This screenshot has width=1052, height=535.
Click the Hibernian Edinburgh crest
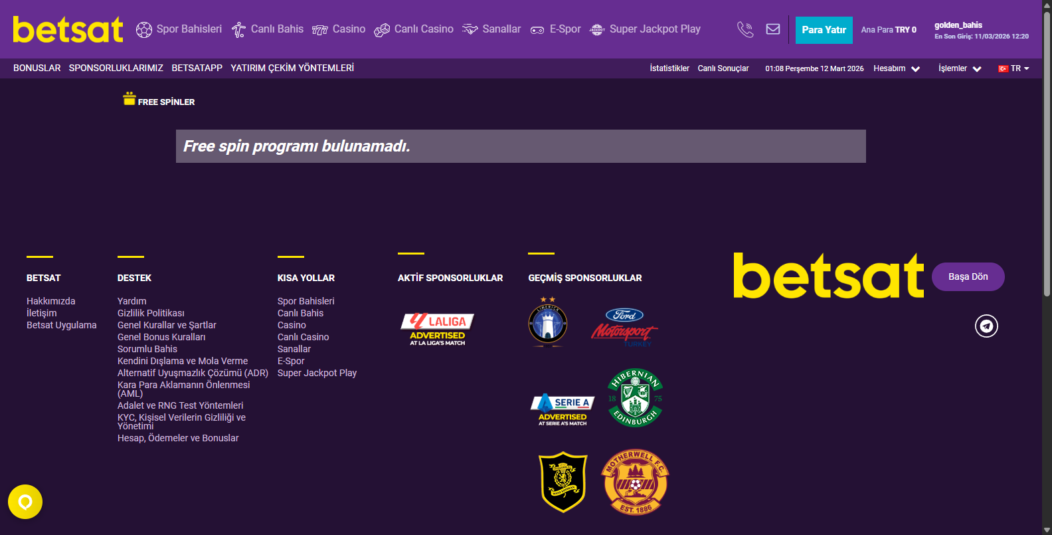pyautogui.click(x=635, y=397)
